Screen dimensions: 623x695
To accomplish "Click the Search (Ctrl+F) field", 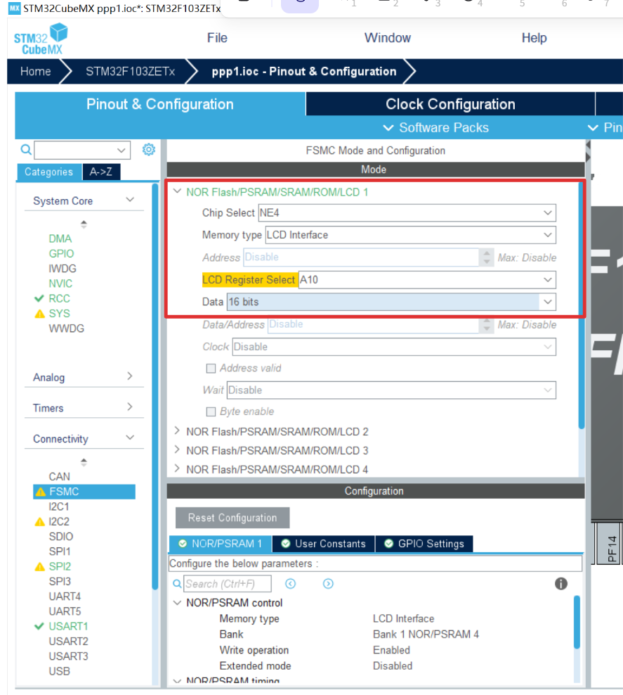I will pyautogui.click(x=228, y=584).
